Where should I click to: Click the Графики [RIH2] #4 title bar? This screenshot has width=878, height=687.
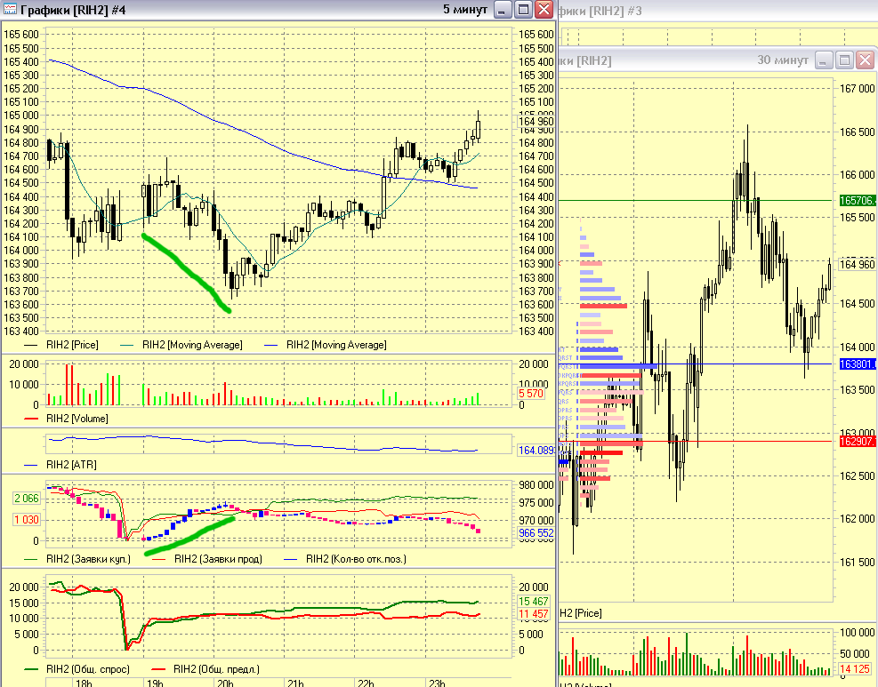pyautogui.click(x=222, y=11)
